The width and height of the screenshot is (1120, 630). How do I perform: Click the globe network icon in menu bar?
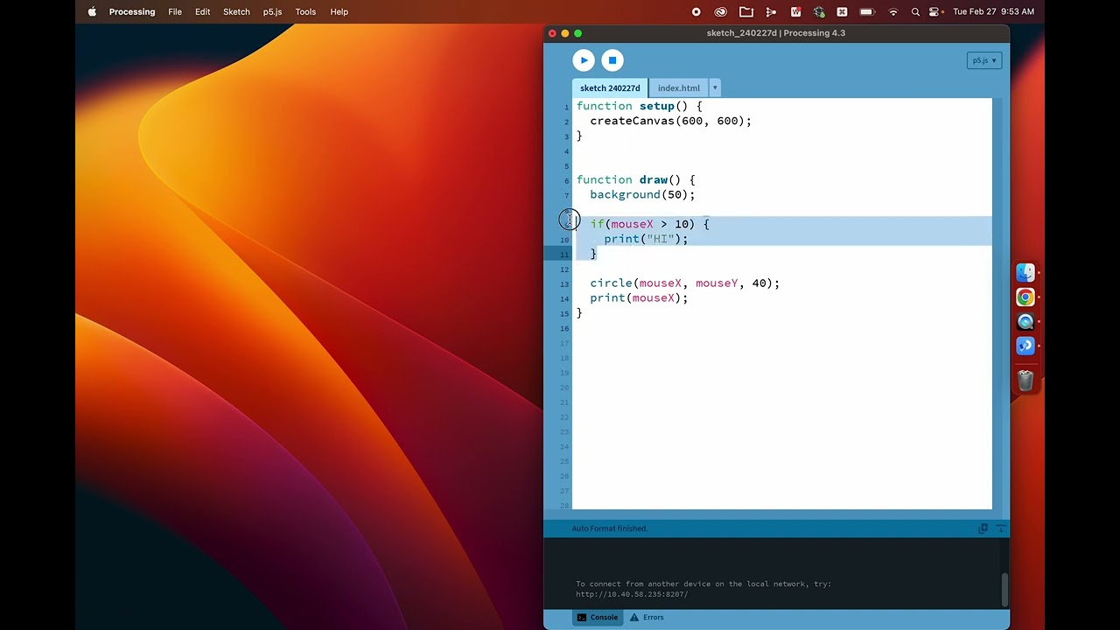click(x=819, y=11)
